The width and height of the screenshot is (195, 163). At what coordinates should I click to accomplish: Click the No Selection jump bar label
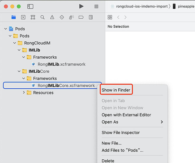click(118, 26)
